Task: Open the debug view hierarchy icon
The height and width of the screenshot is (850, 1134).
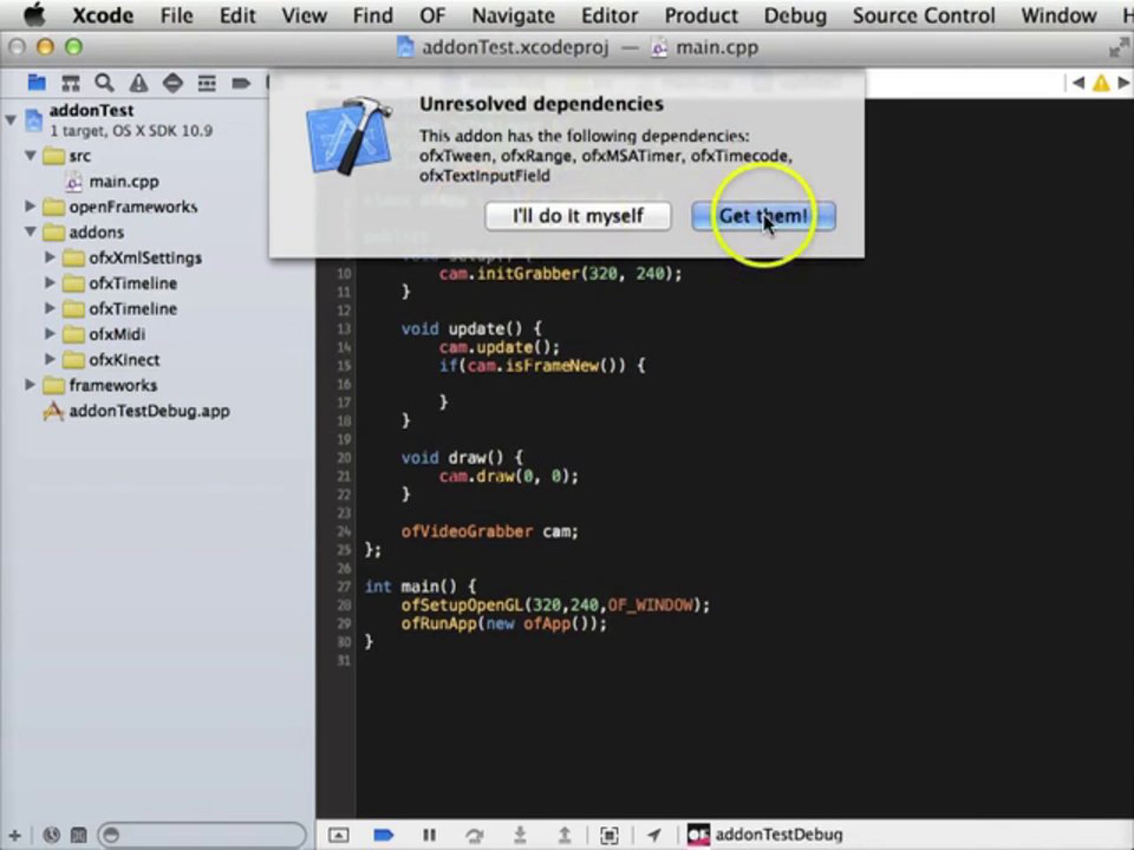Action: 609,836
